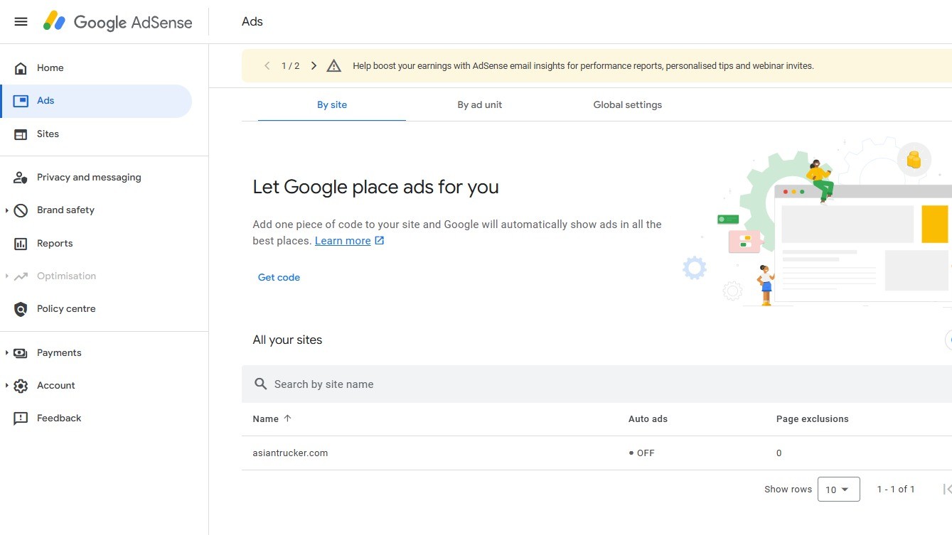Screen dimensions: 952x535
Task: Click the external link icon beside Learn more
Action: tap(380, 241)
